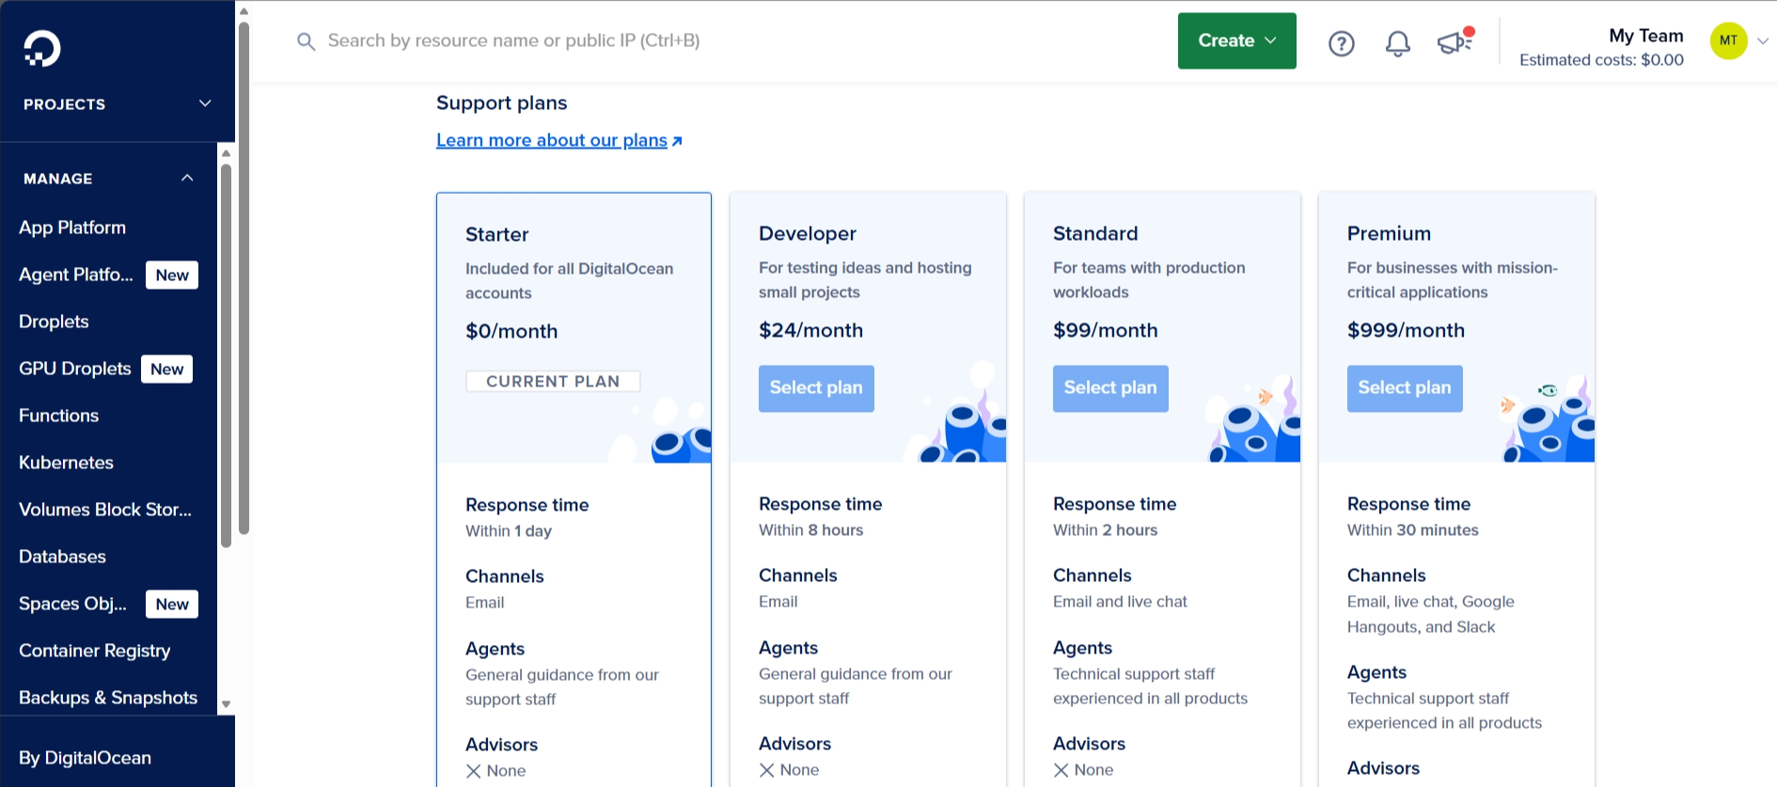
Task: Go to Spaces Object Storage
Action: pyautogui.click(x=72, y=604)
